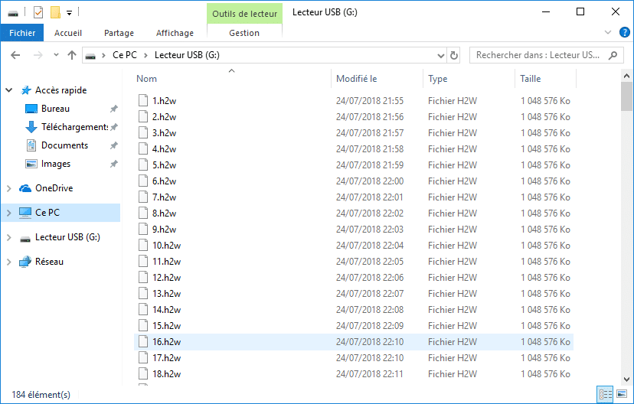Collapse the Accès rapide tree node
The height and width of the screenshot is (404, 634).
(x=9, y=90)
